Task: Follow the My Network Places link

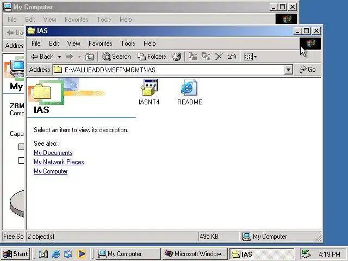Action: click(59, 162)
